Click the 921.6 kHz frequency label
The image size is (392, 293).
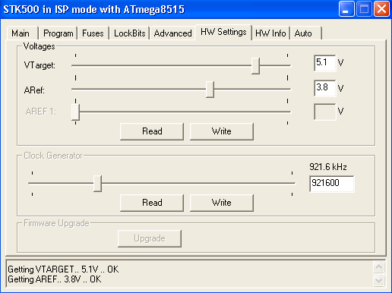[x=328, y=167]
